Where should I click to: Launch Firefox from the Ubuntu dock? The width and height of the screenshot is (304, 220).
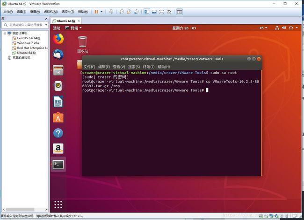(x=58, y=39)
